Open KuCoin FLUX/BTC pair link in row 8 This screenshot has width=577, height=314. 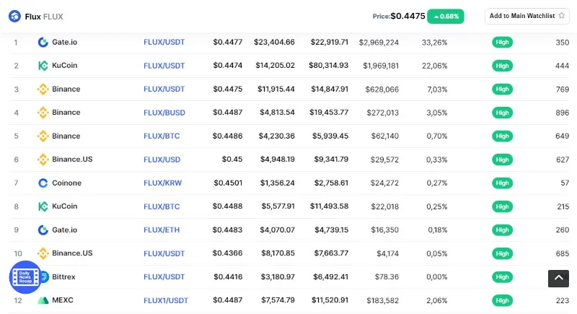point(162,206)
